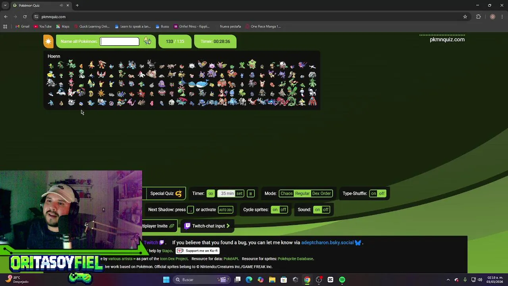Select Dex Order mode
Screen dimensions: 508x286
pyautogui.click(x=321, y=193)
